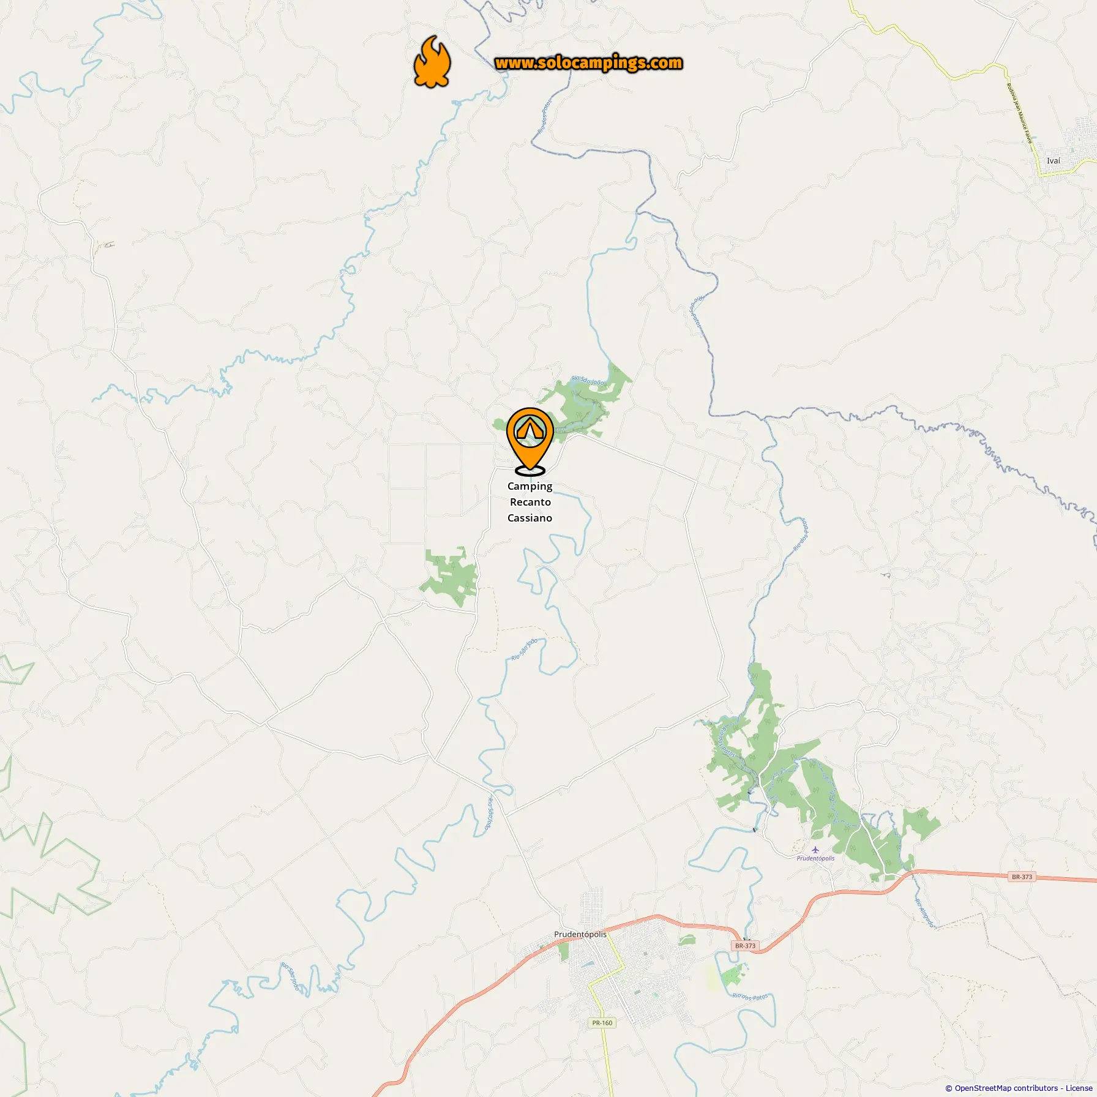Click the BR-373 shield near the river bridge
Viewport: 1097px width, 1097px height.
pos(745,946)
